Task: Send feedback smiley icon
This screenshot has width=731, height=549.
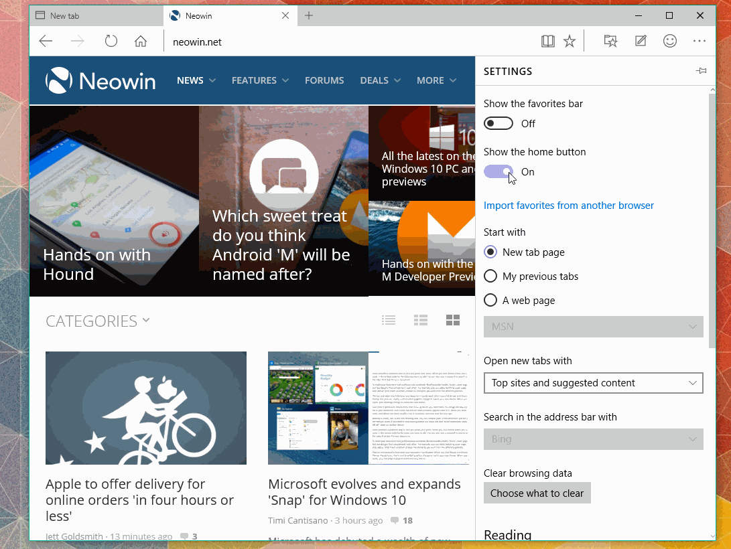Action: (670, 42)
